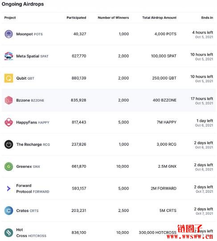
Task: Open the Moonpot POTS project link
Action: pos(29,34)
